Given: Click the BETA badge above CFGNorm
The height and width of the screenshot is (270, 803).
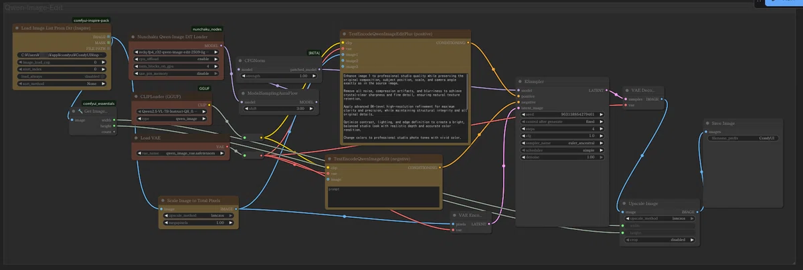Looking at the screenshot, I should point(314,51).
